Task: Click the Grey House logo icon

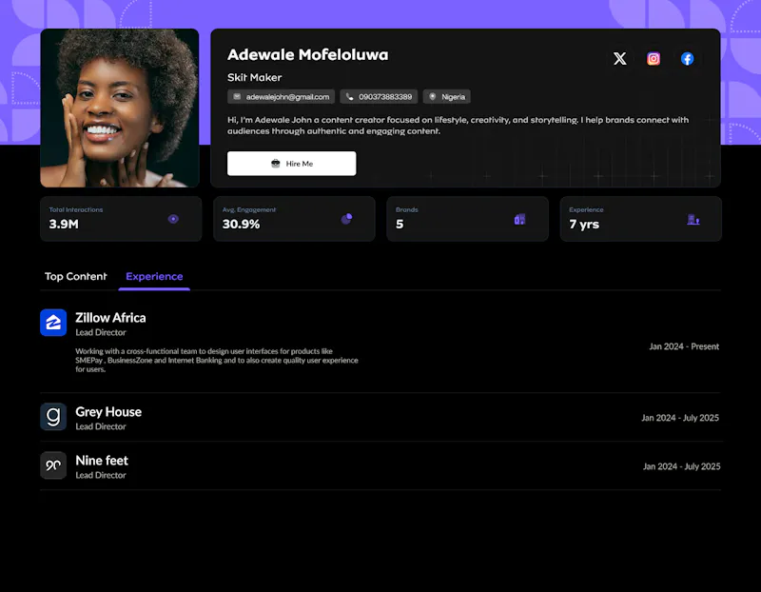Action: click(x=53, y=417)
